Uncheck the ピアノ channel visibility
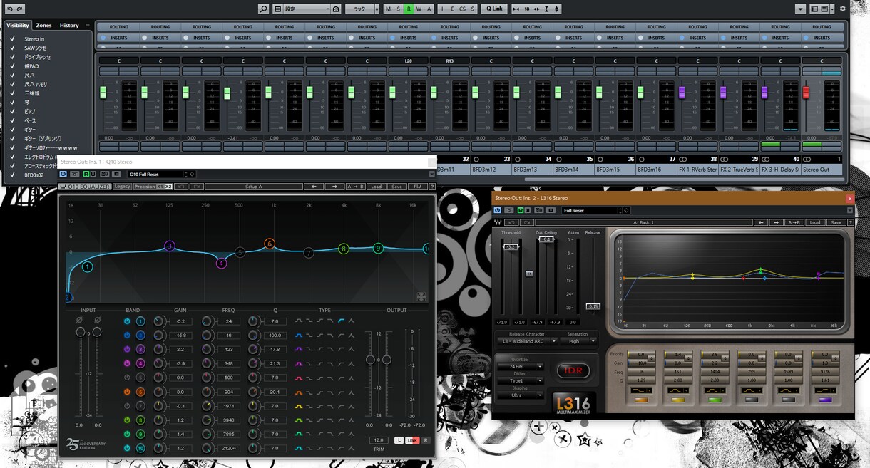Viewport: 870px width, 468px height. (12, 111)
